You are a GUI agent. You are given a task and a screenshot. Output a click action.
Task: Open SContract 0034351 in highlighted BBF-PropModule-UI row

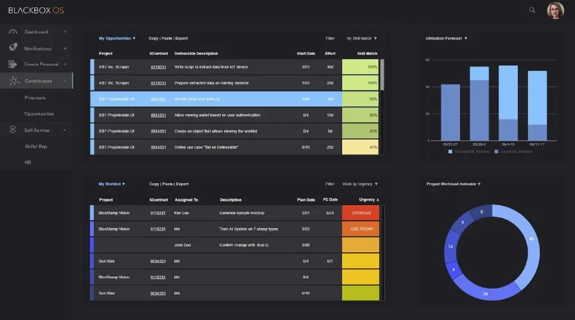click(158, 99)
